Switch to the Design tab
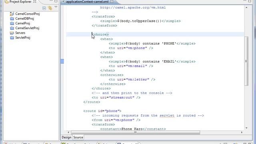The width and height of the screenshot is (256, 144). click(x=66, y=137)
